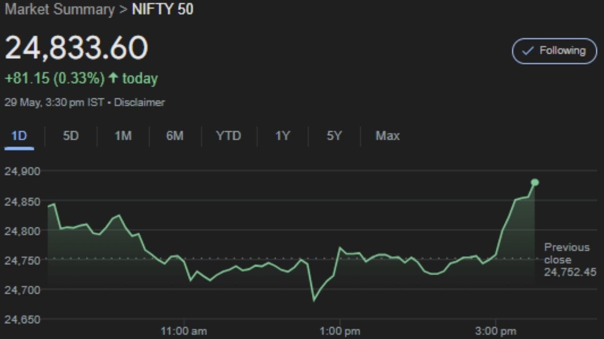The image size is (604, 339).
Task: Toggle the Following button off
Action: coord(554,51)
